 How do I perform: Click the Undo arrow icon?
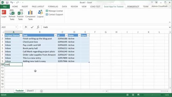12,2
